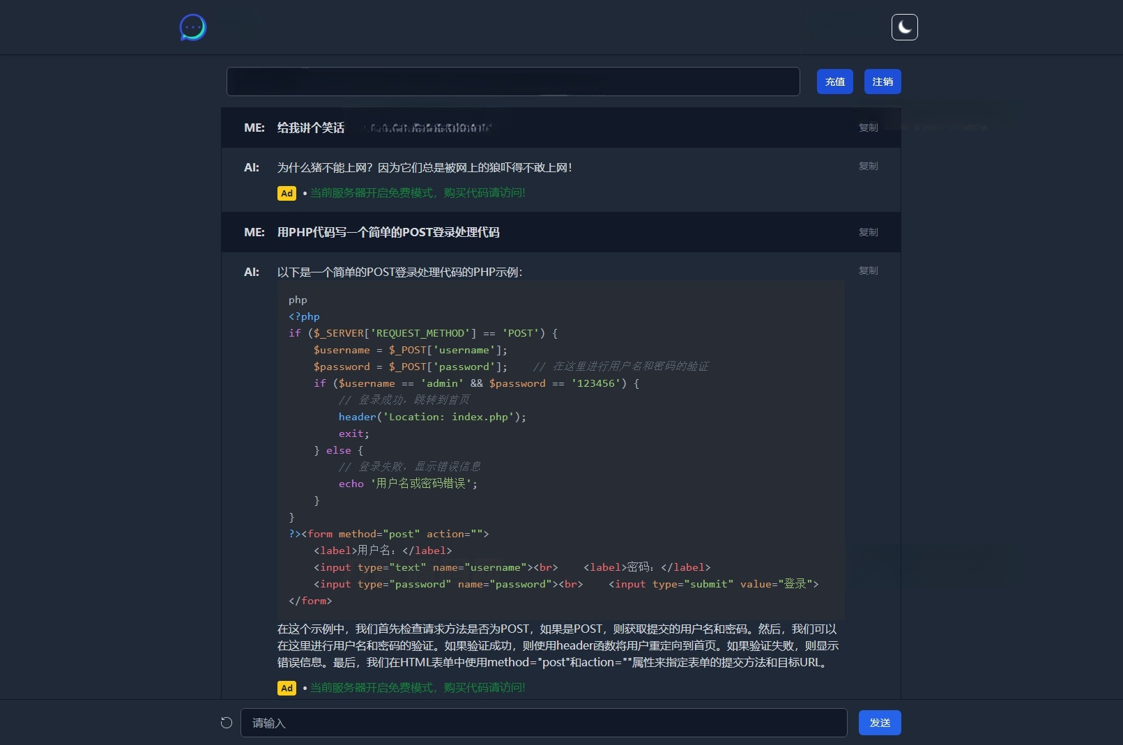Click 充值 to recharge the account
This screenshot has width=1123, height=745.
click(x=834, y=82)
